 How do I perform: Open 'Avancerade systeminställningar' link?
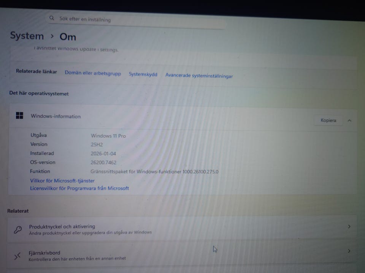[199, 76]
